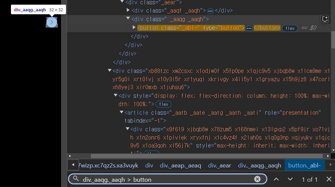Expand ellipsis in _aaqf _aaqh div
The width and height of the screenshot is (335, 187).
click(210, 11)
